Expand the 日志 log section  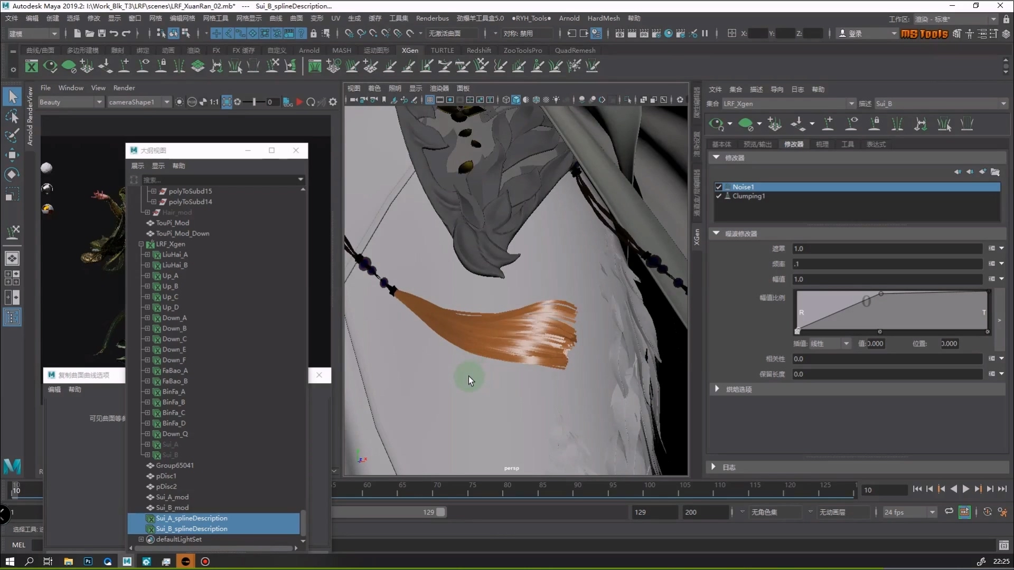(713, 467)
